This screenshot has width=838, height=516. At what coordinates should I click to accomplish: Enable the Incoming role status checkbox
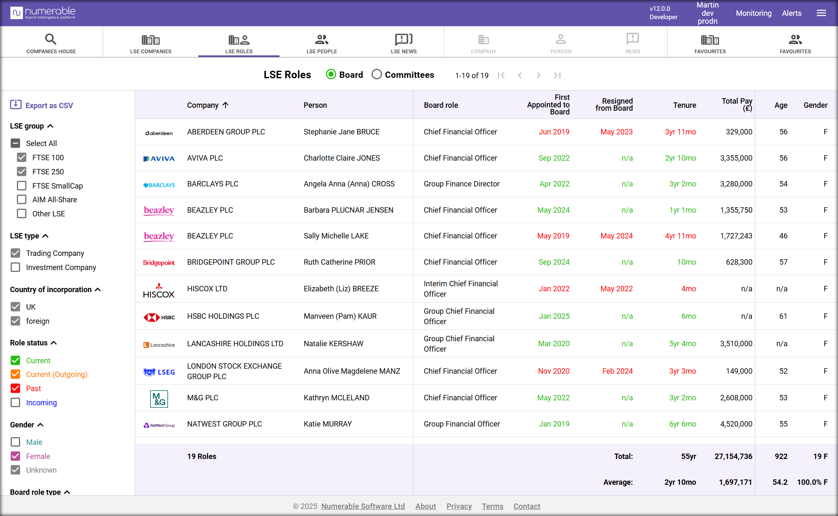pos(15,402)
